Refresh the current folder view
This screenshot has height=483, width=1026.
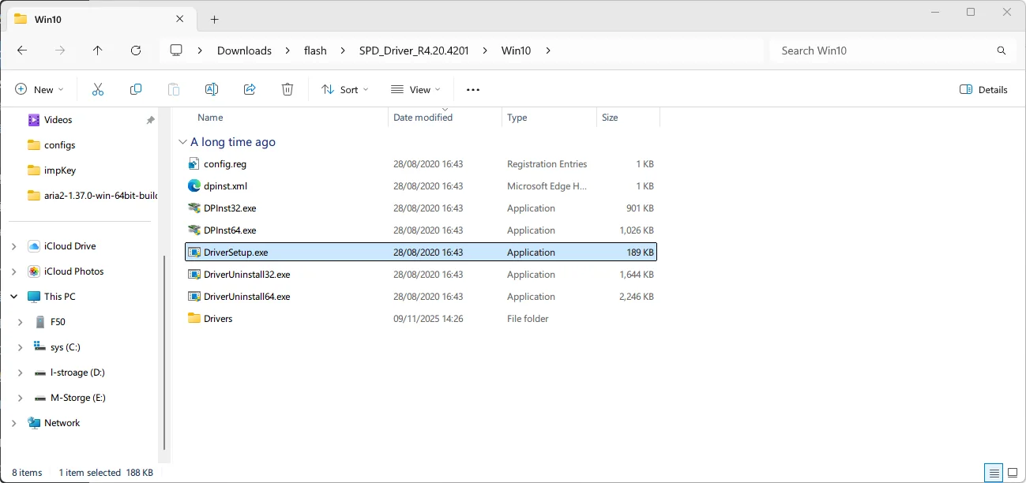[136, 51]
